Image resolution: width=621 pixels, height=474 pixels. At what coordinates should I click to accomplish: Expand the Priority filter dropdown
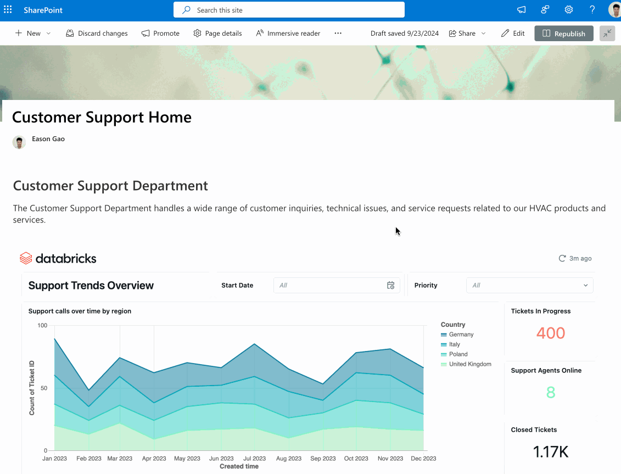tap(529, 285)
